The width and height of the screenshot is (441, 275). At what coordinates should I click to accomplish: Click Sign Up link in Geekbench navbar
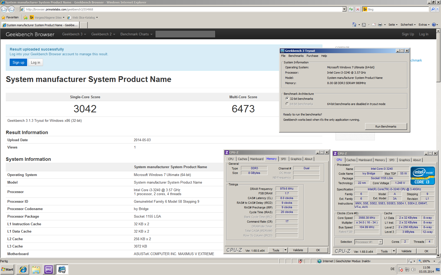pos(408,34)
